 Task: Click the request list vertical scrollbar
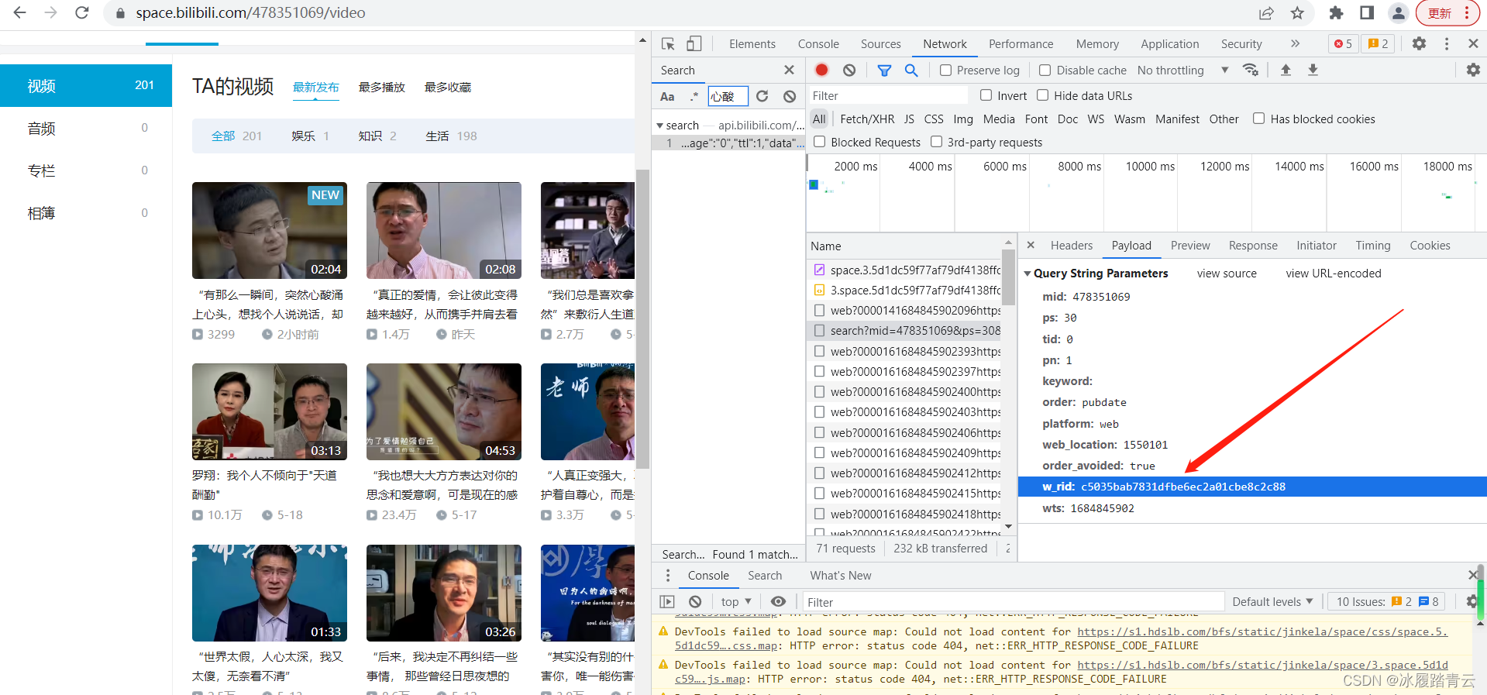click(x=1008, y=277)
